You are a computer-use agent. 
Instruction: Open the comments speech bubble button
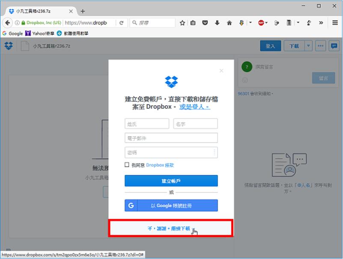(334, 46)
